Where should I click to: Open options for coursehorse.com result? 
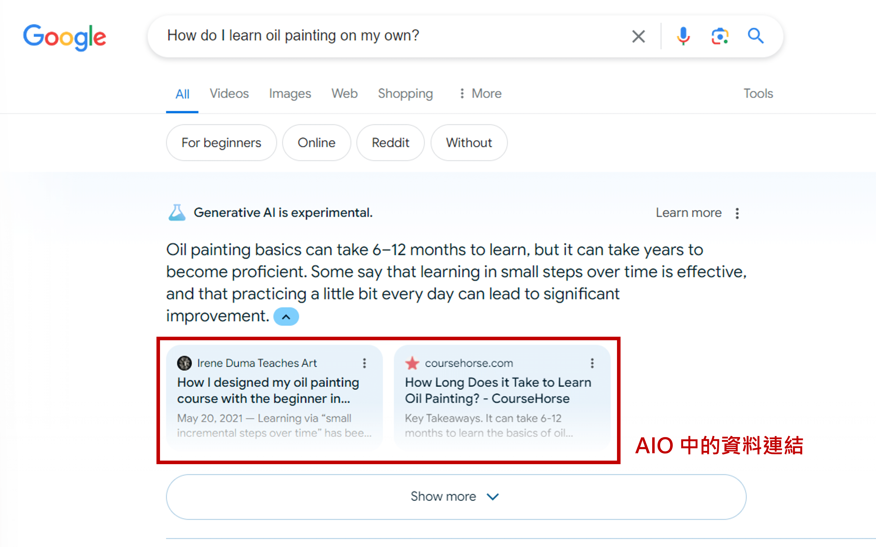point(592,363)
